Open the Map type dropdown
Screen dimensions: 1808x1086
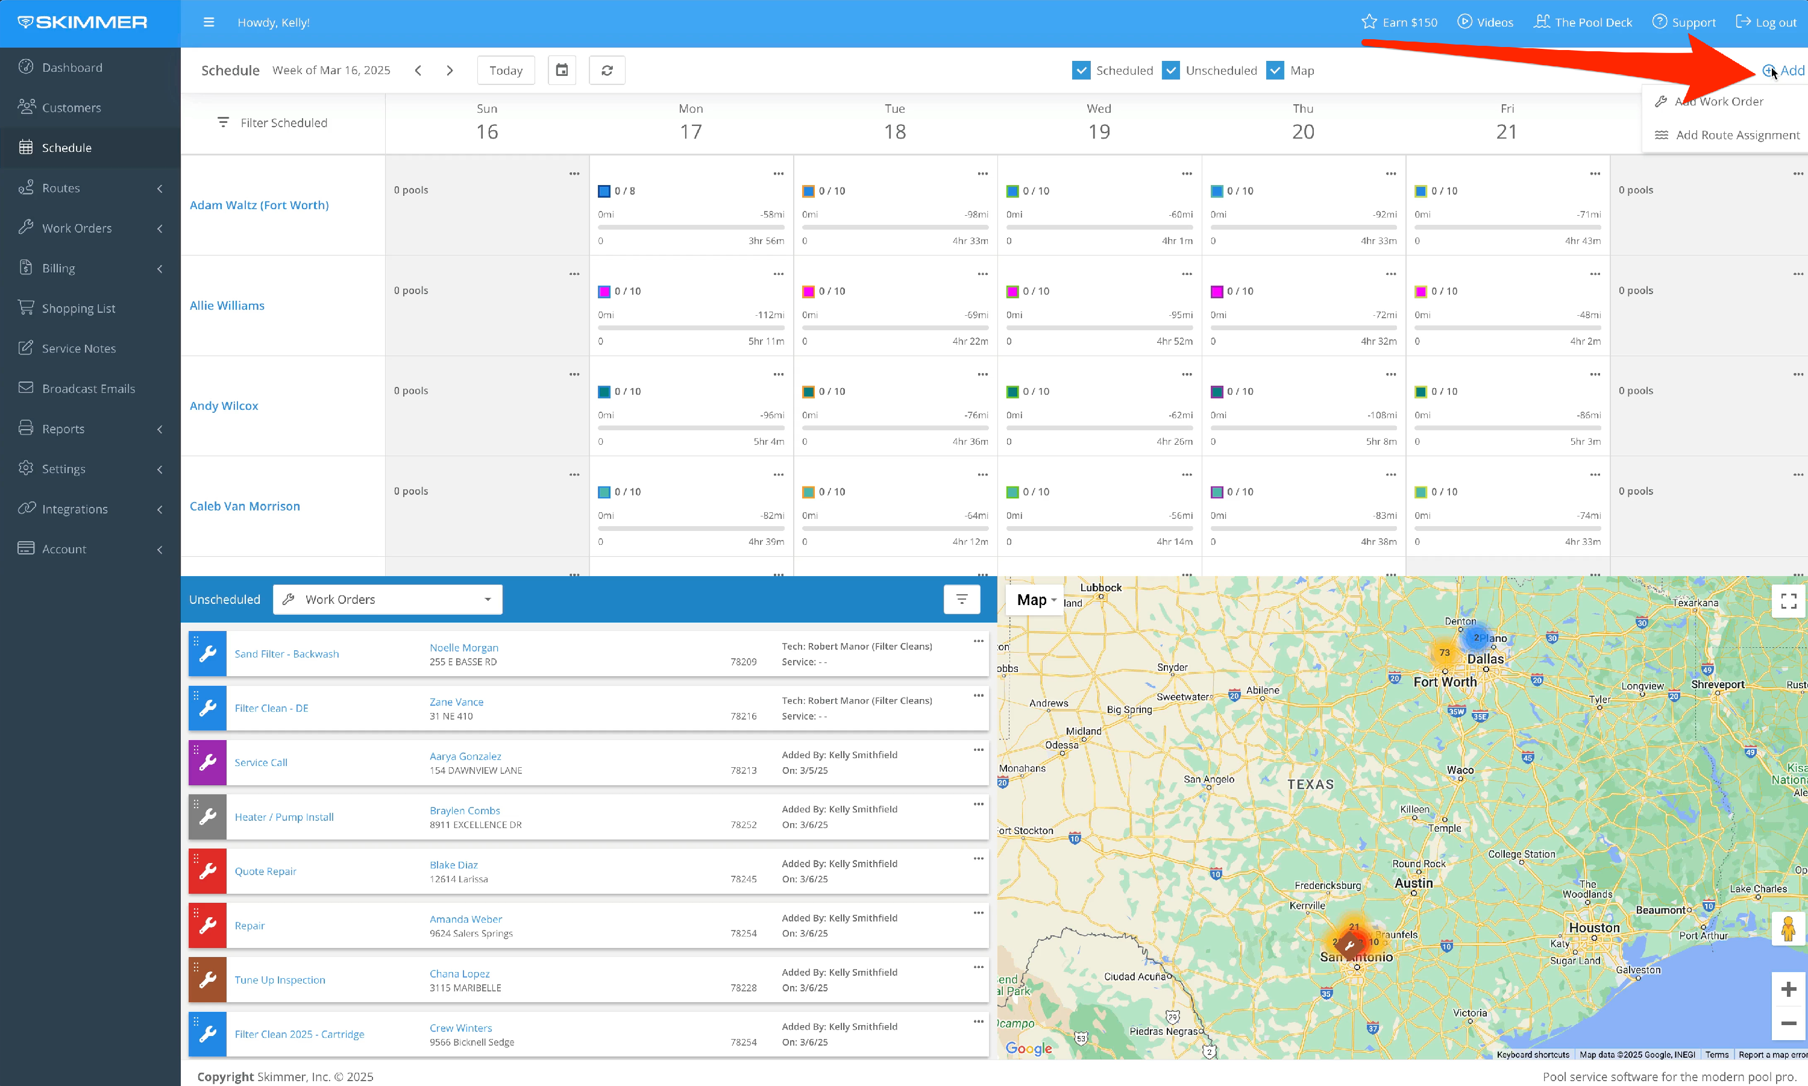[1035, 600]
